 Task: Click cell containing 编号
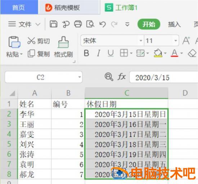68,104
